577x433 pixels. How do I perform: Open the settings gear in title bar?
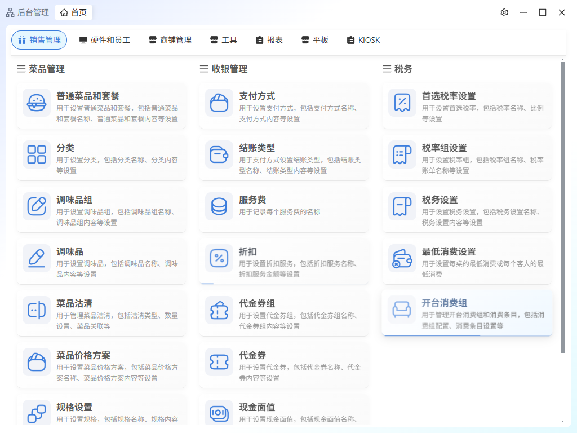click(504, 12)
